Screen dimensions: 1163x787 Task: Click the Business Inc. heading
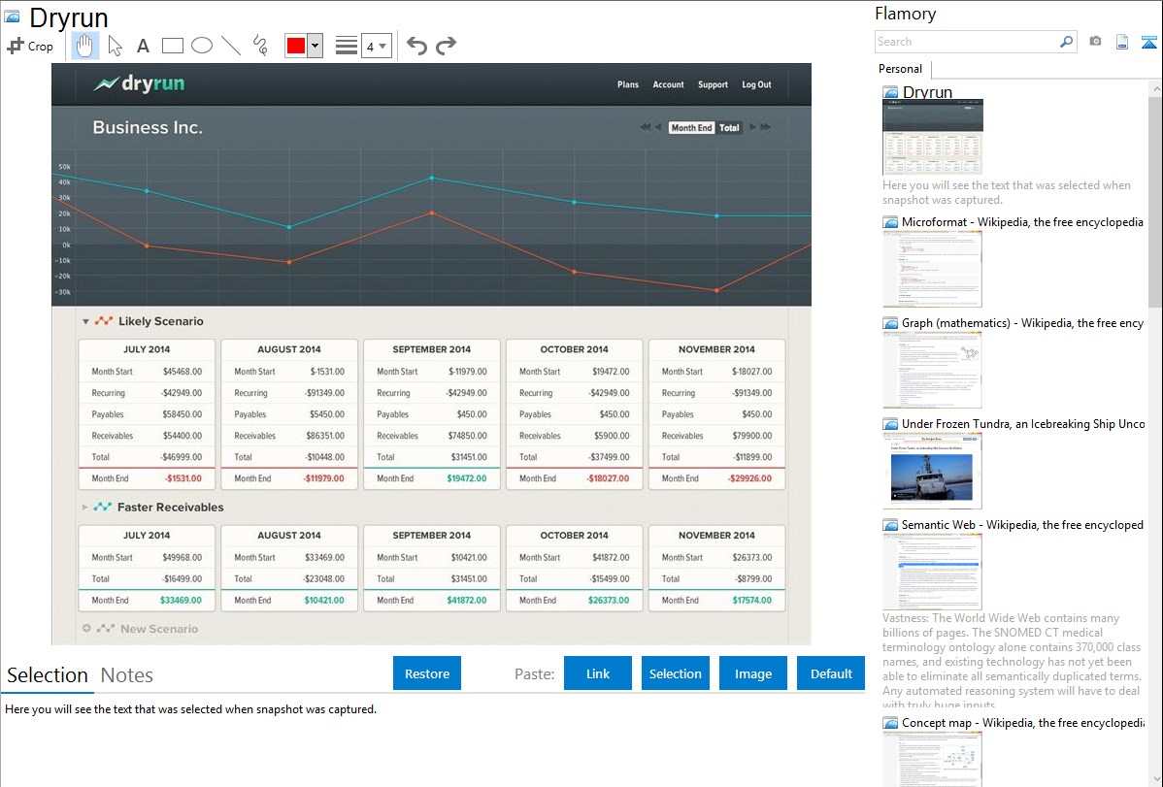pyautogui.click(x=148, y=127)
